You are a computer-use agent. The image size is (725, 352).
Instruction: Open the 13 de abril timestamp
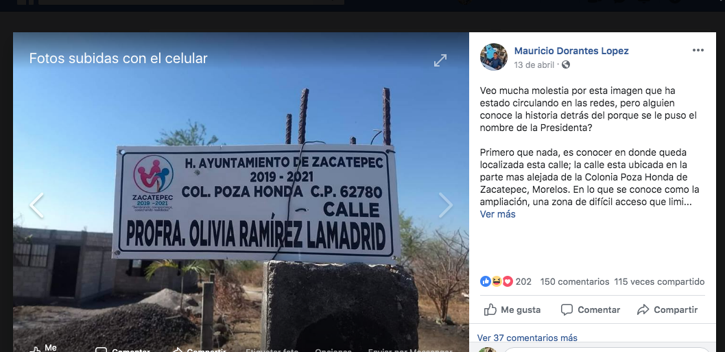tap(534, 65)
